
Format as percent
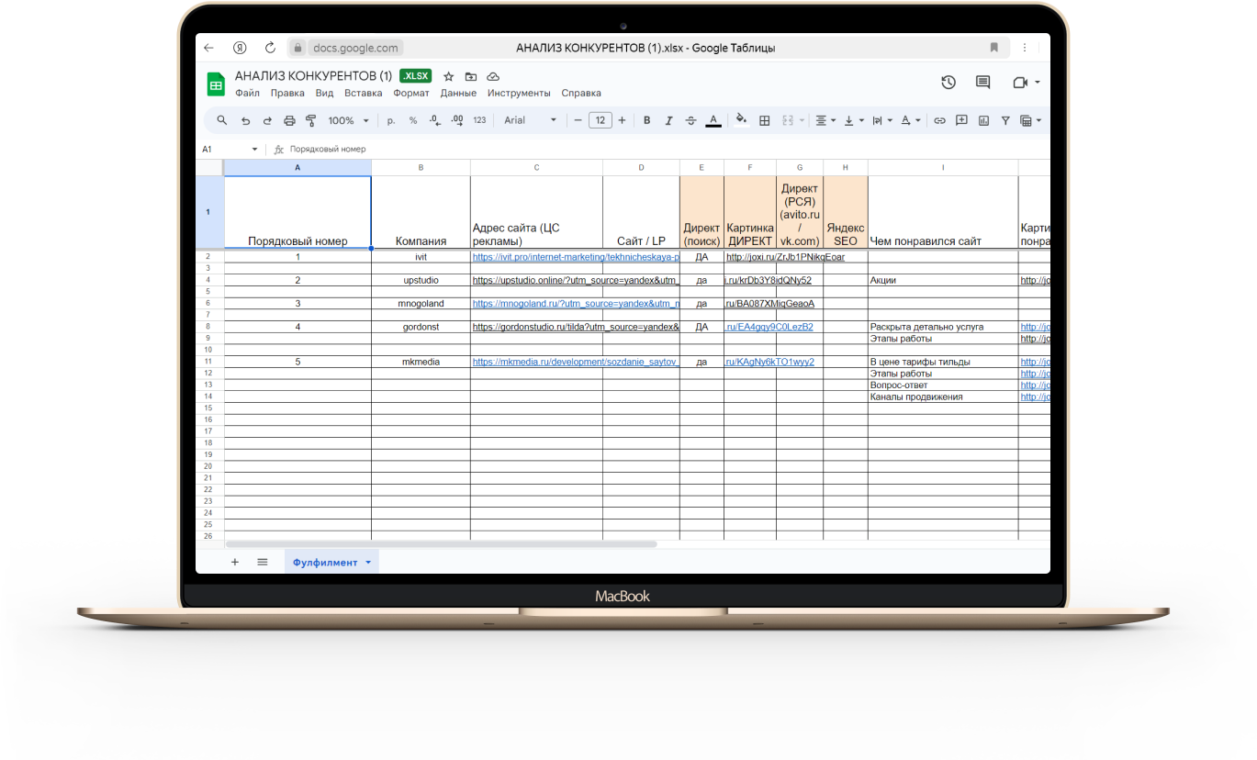pyautogui.click(x=413, y=120)
